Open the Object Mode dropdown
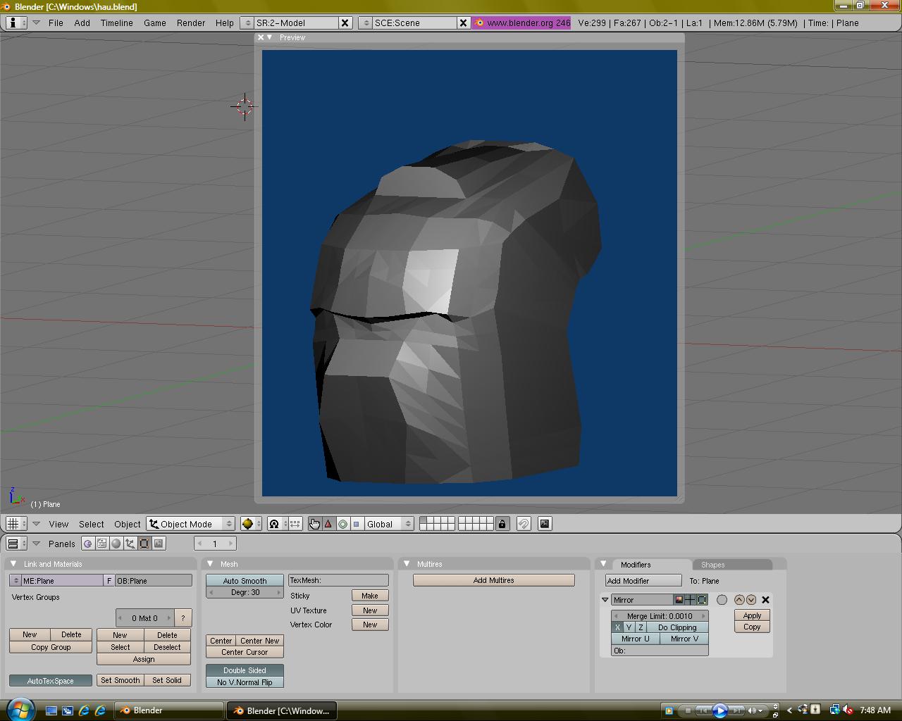This screenshot has height=721, width=902. [190, 524]
